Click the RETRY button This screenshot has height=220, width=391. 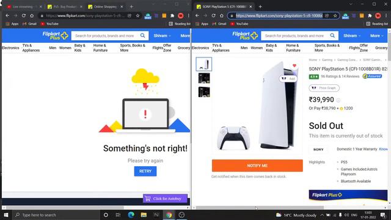[x=145, y=171]
